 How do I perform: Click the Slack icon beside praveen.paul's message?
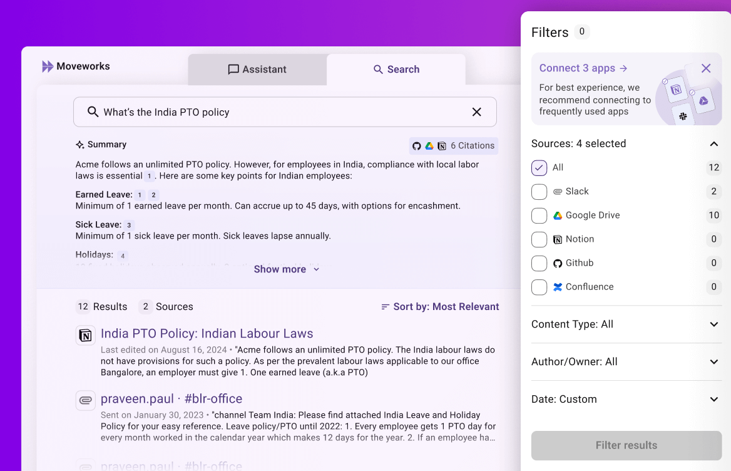85,400
